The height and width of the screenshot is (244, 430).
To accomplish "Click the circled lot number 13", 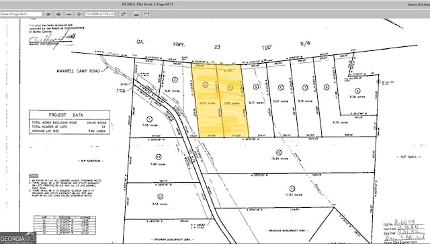I will [159, 157].
